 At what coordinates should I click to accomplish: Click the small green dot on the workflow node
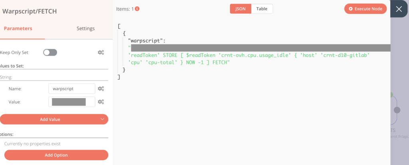coord(391,95)
